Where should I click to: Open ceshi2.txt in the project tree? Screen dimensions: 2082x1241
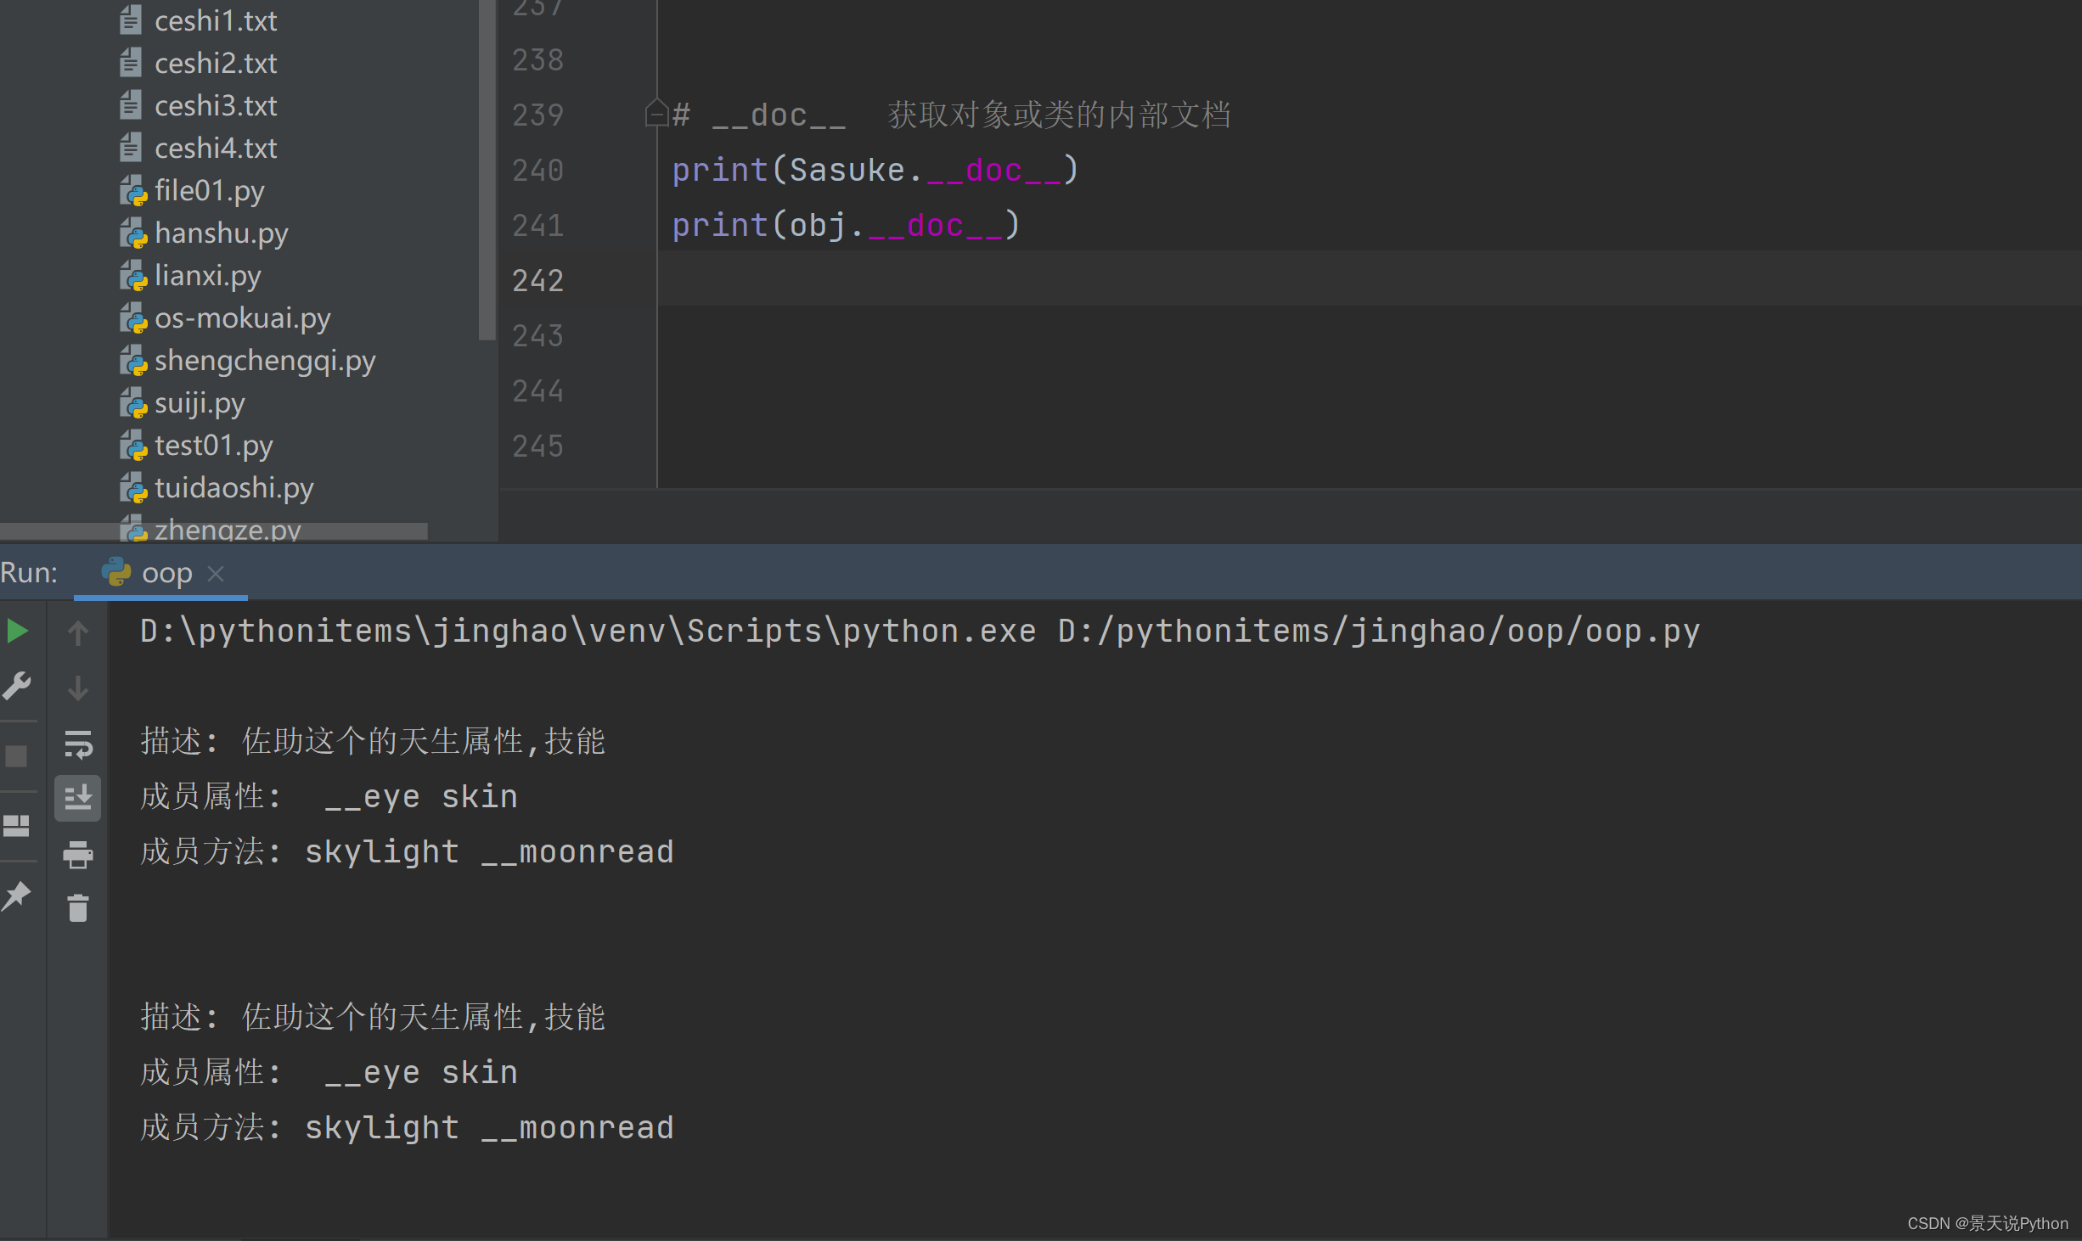[x=216, y=63]
